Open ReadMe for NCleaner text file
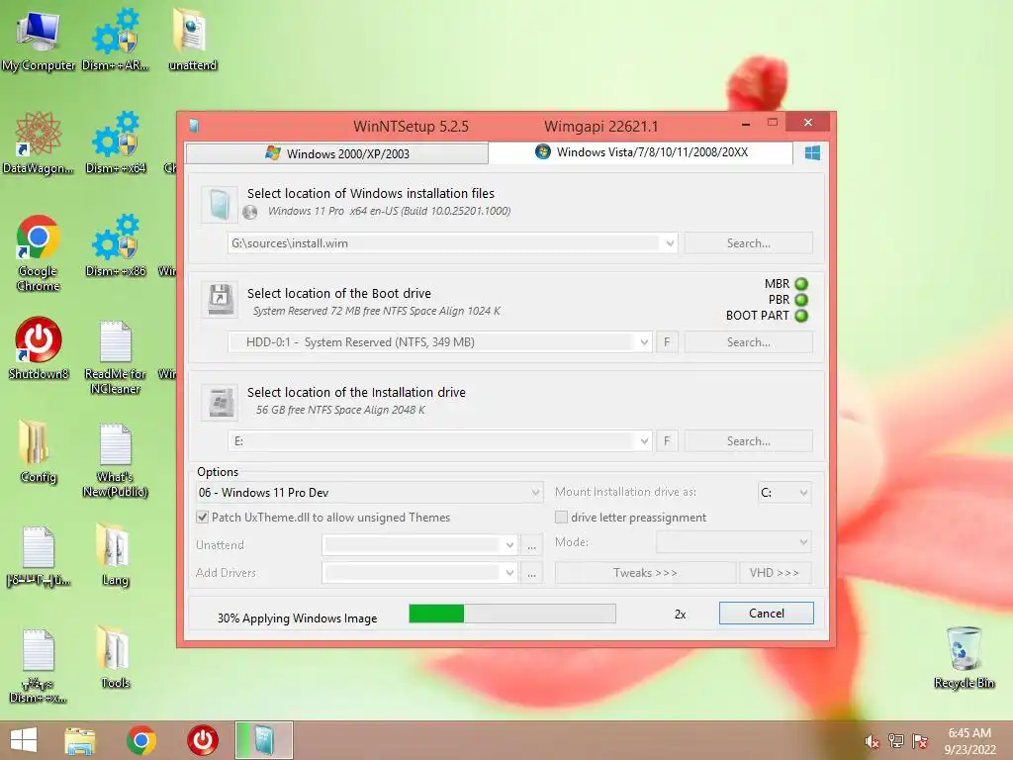This screenshot has width=1013, height=760. click(116, 357)
